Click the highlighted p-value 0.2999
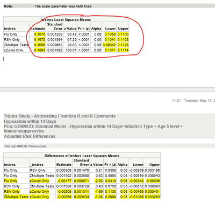The height and width of the screenshot is (203, 215). click(110, 197)
